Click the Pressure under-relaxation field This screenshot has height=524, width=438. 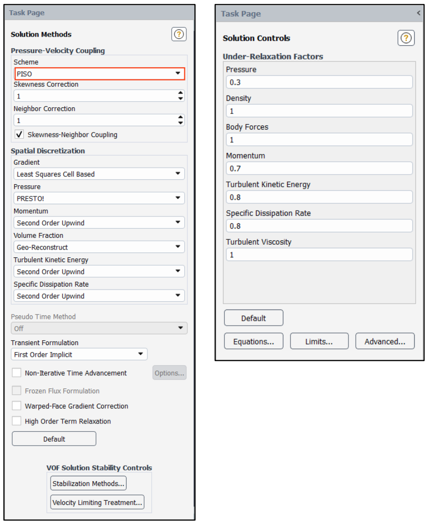point(319,82)
